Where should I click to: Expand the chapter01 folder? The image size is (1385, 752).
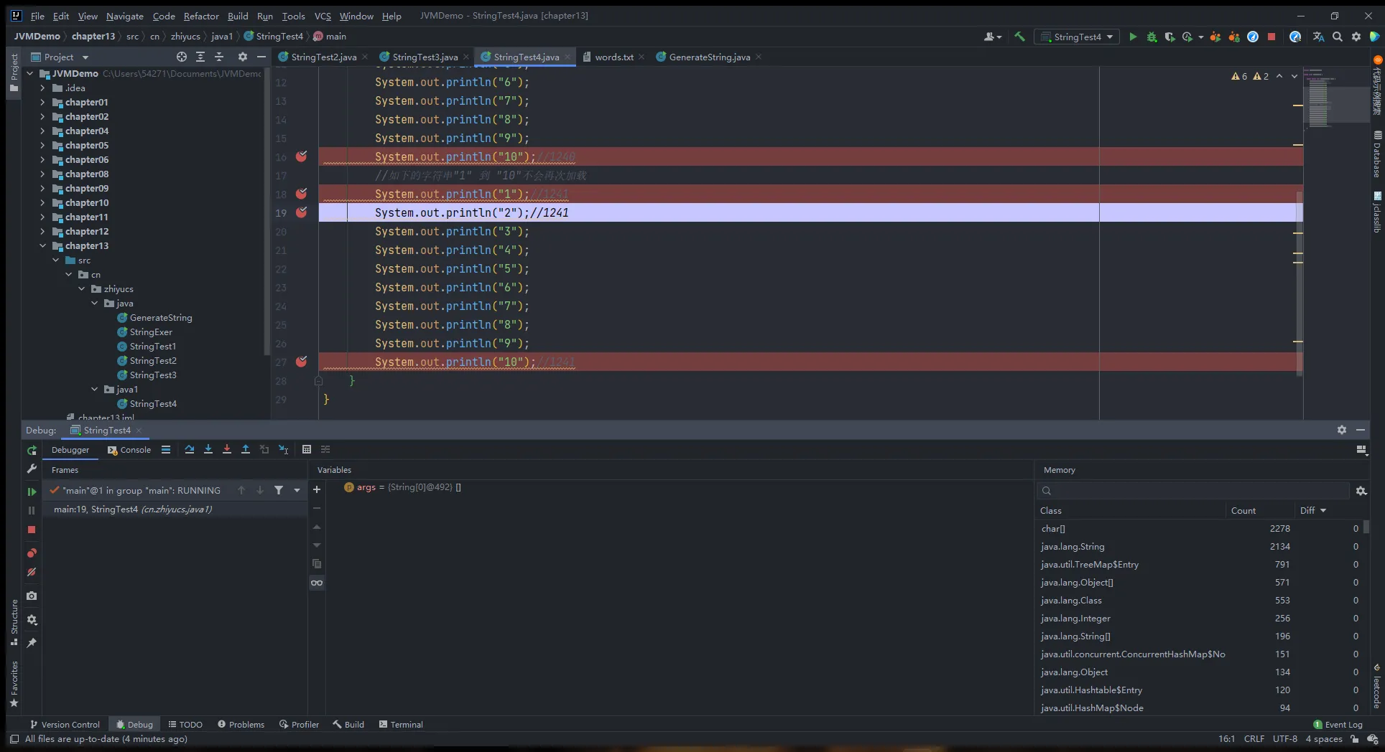click(42, 102)
